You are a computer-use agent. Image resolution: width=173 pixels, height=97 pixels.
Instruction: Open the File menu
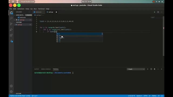click(11, 9)
